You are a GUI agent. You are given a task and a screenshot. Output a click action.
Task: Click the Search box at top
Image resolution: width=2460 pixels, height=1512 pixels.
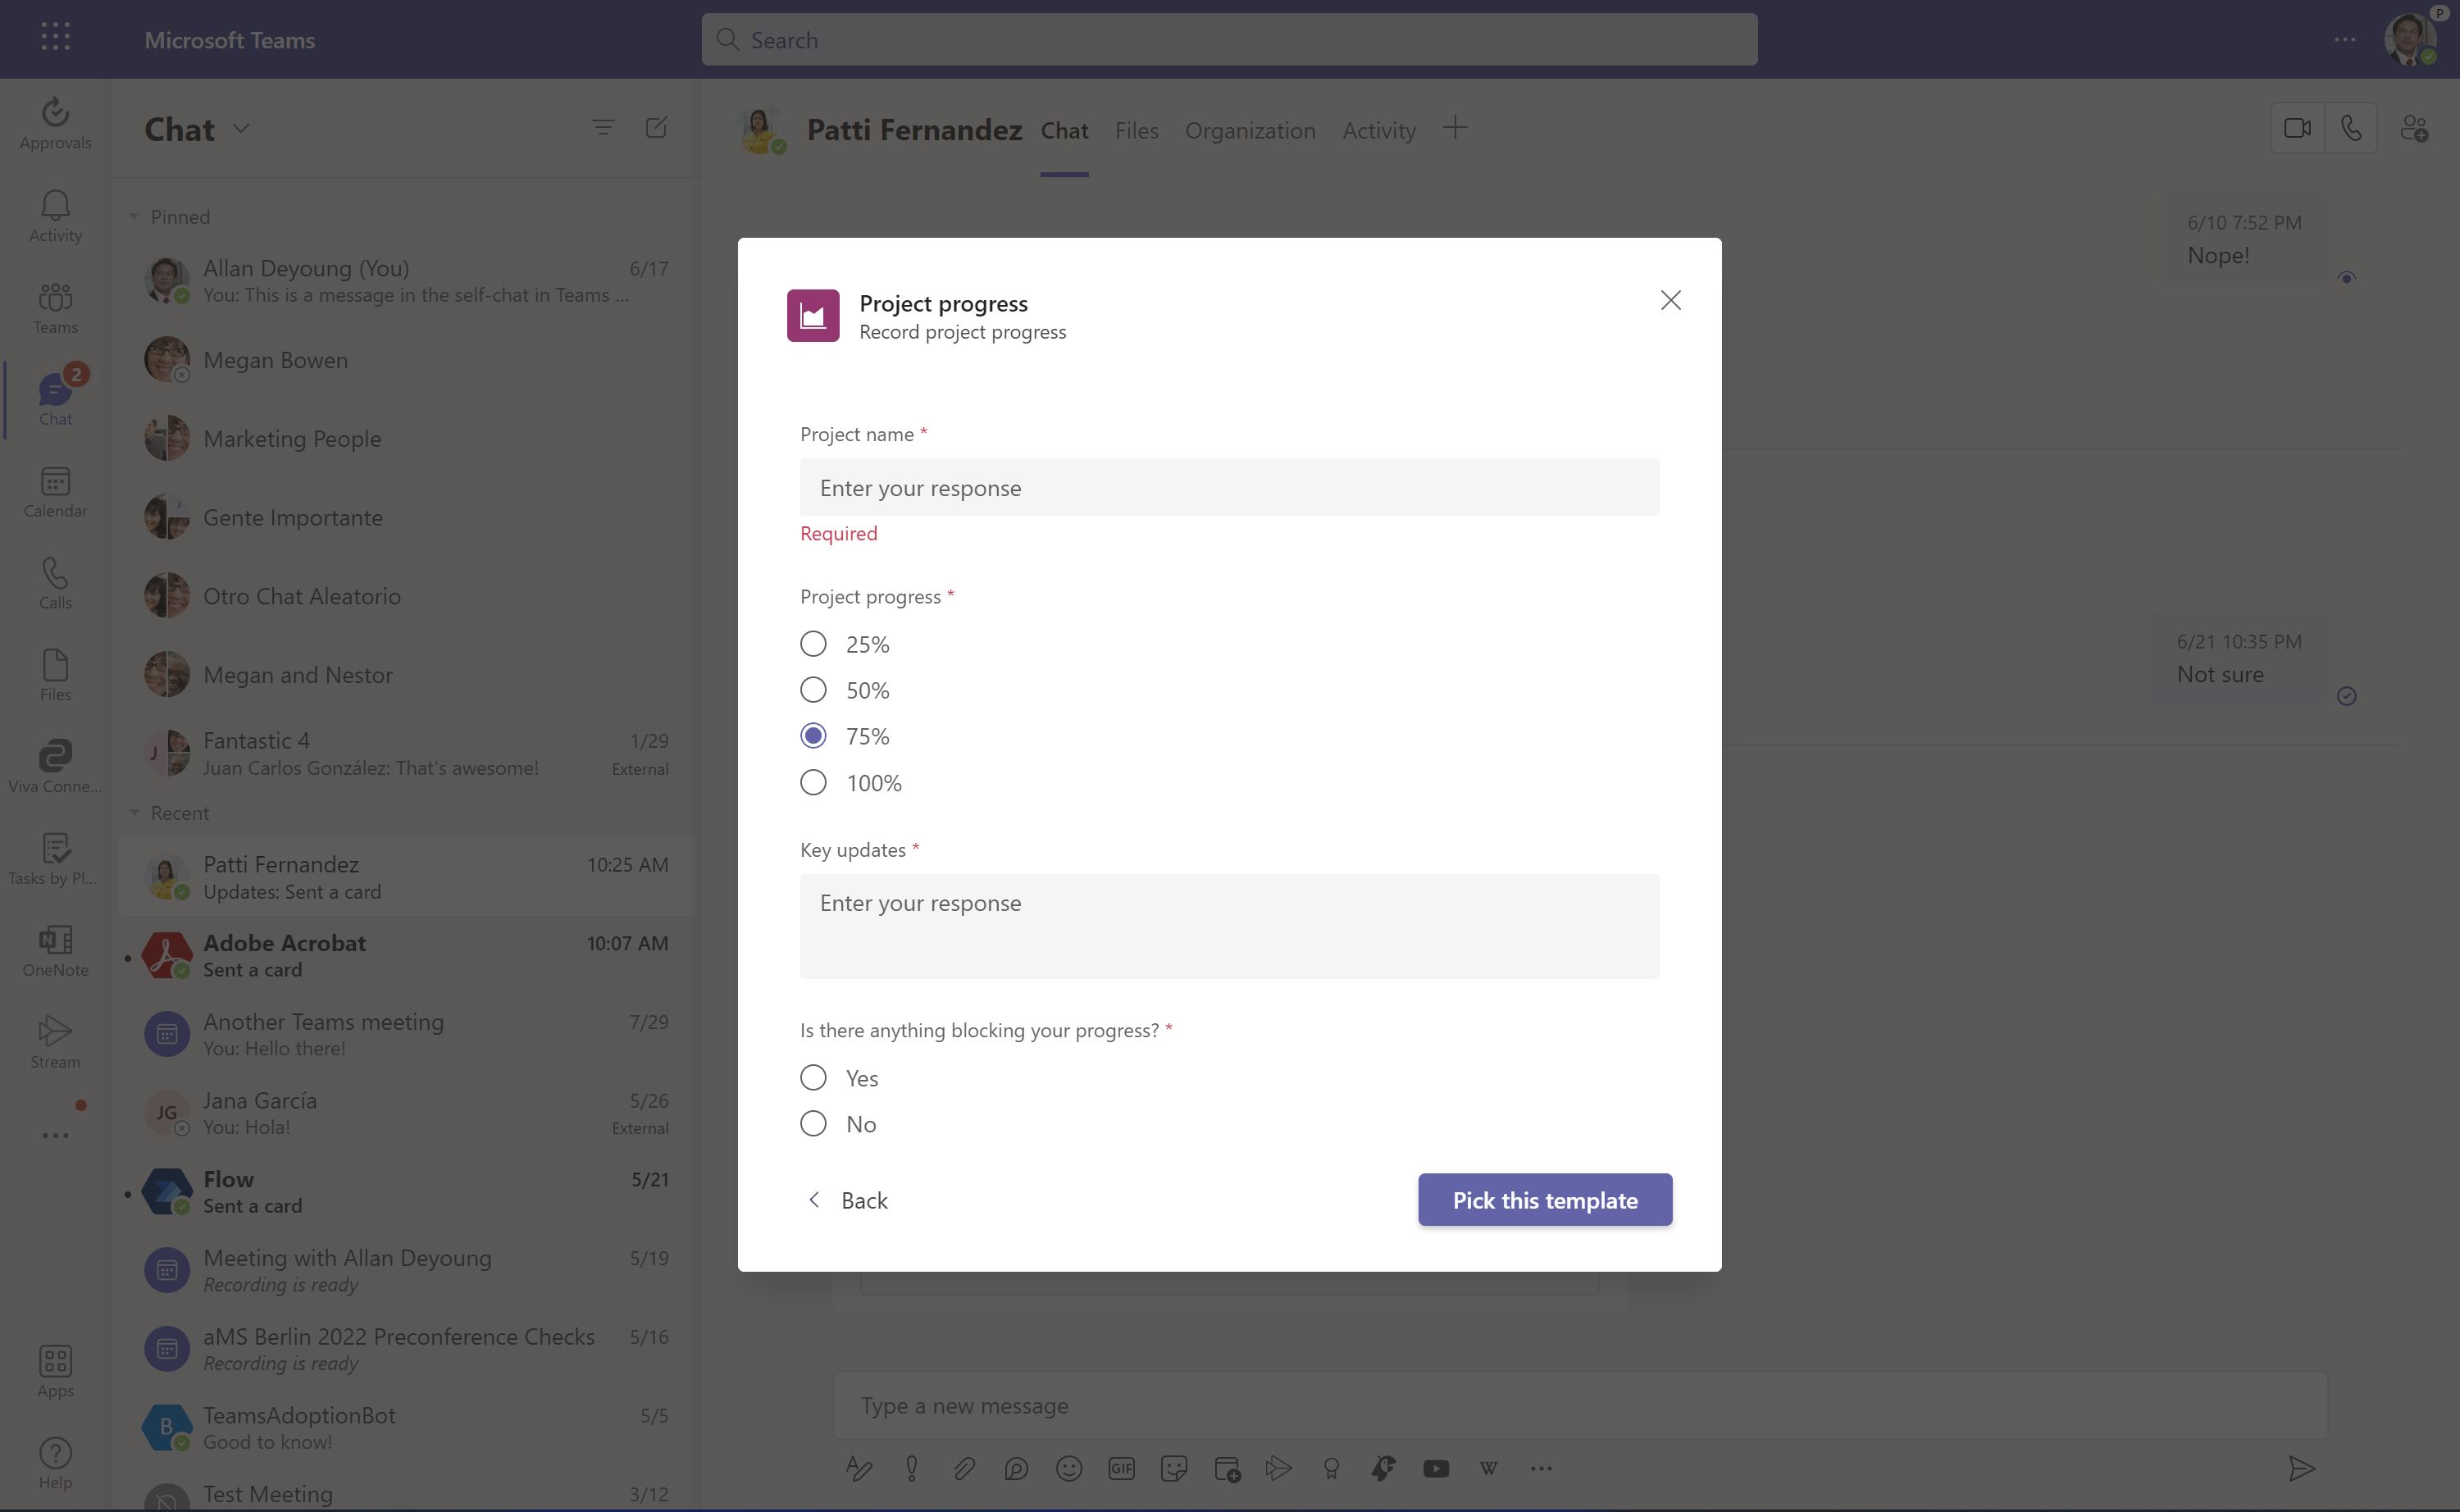point(1229,39)
